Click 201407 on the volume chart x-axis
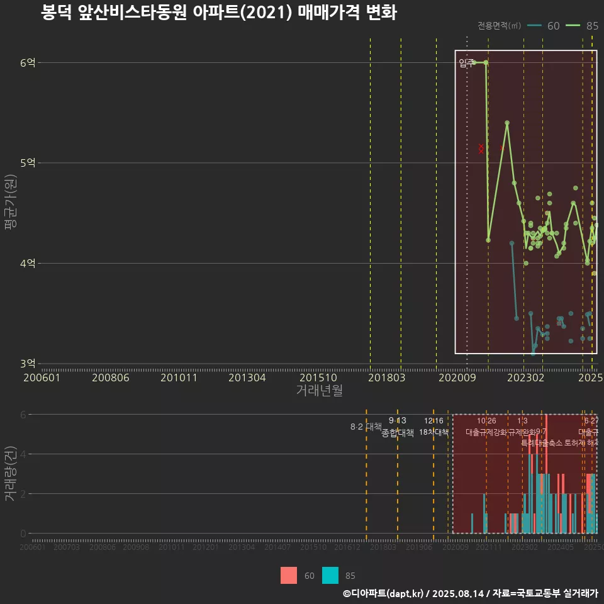 (277, 547)
